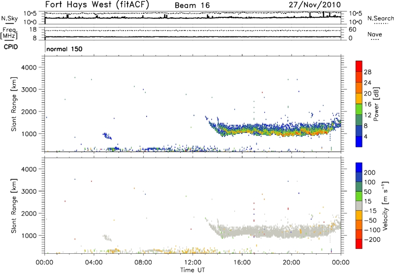Click the left '10^5' sky noise tick

click(30, 14)
